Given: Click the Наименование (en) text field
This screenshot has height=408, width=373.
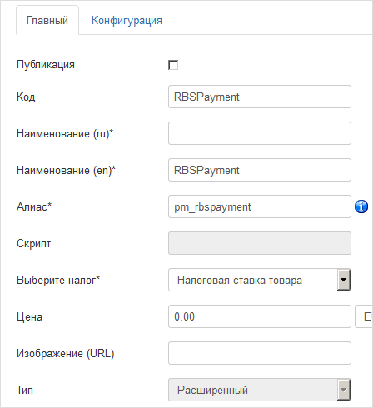Looking at the screenshot, I should (260, 170).
